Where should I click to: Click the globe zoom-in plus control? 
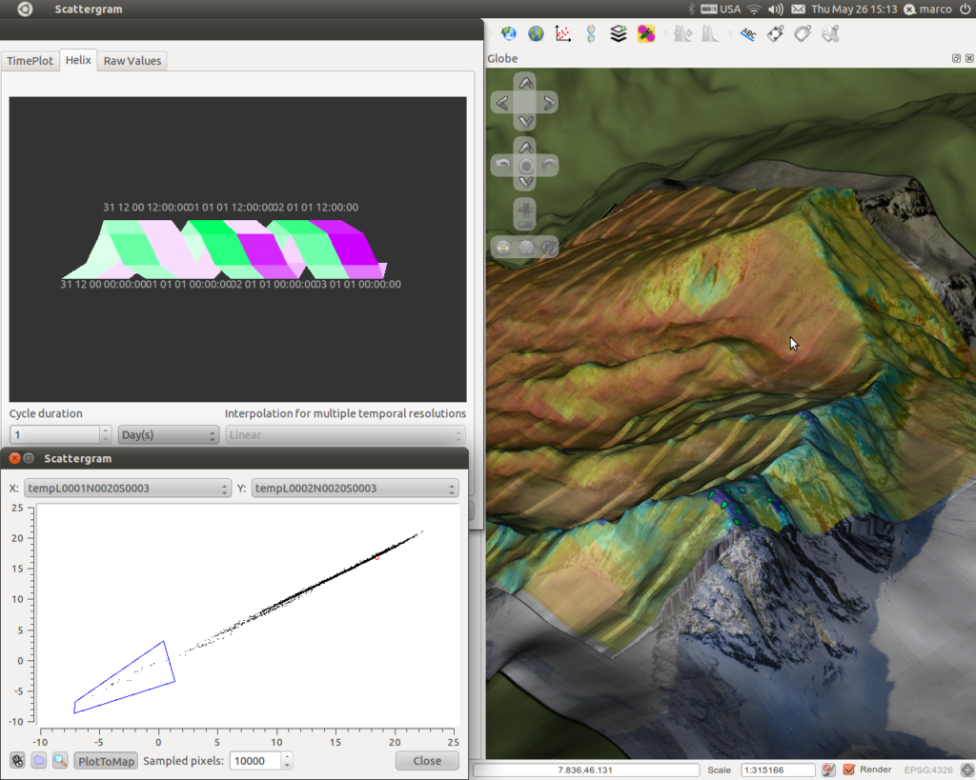pyautogui.click(x=526, y=209)
